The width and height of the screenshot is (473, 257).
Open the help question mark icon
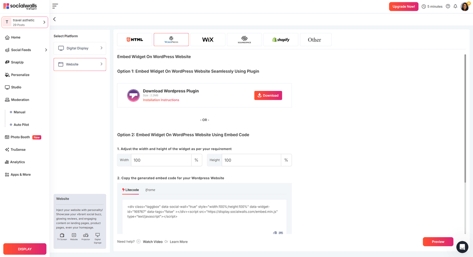pyautogui.click(x=448, y=6)
